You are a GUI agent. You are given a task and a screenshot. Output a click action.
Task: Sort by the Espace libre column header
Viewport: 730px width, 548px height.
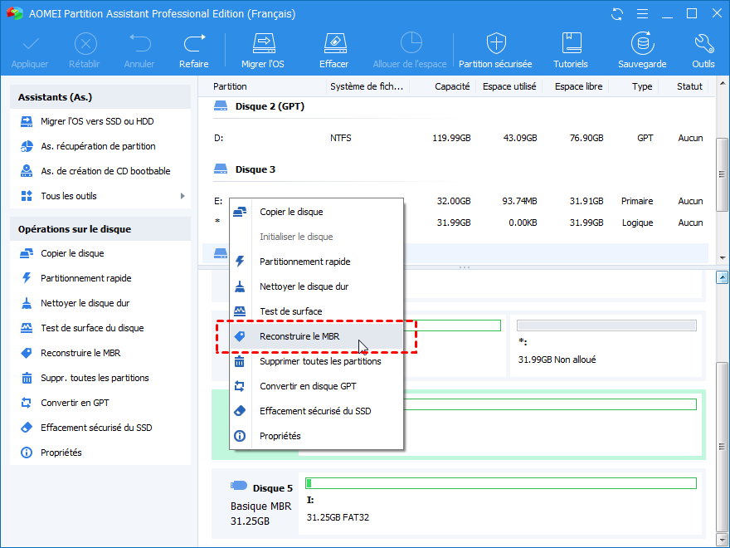[578, 86]
